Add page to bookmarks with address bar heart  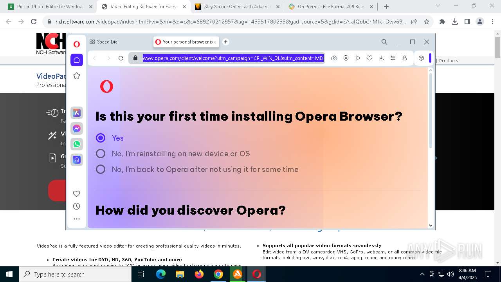coord(369,58)
